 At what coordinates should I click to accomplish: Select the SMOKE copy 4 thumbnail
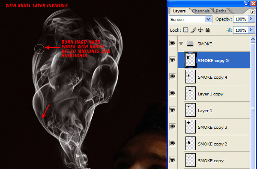pyautogui.click(x=191, y=77)
